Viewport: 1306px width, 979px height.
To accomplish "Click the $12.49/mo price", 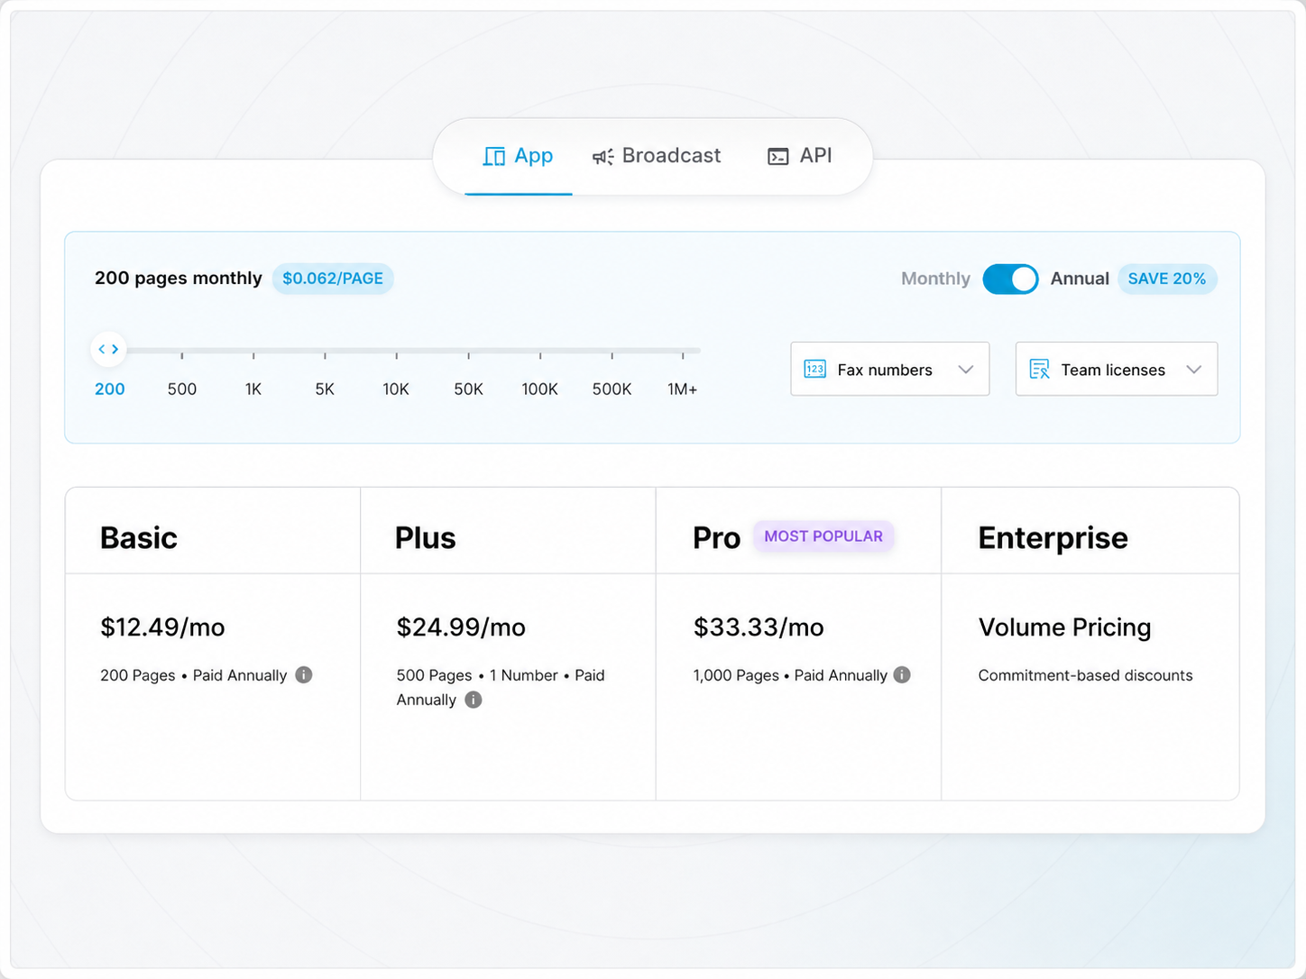I will click(x=162, y=627).
